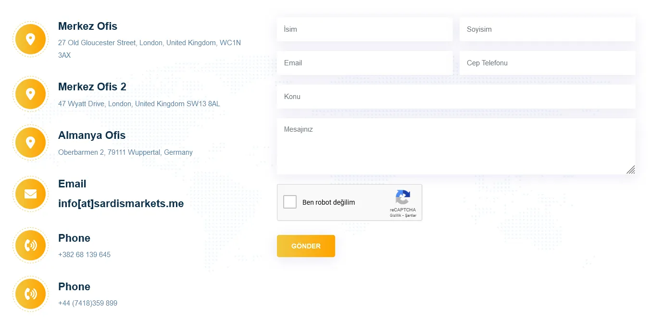Image resolution: width=650 pixels, height=321 pixels.
Task: Focus the İsim input field
Action: click(x=365, y=29)
